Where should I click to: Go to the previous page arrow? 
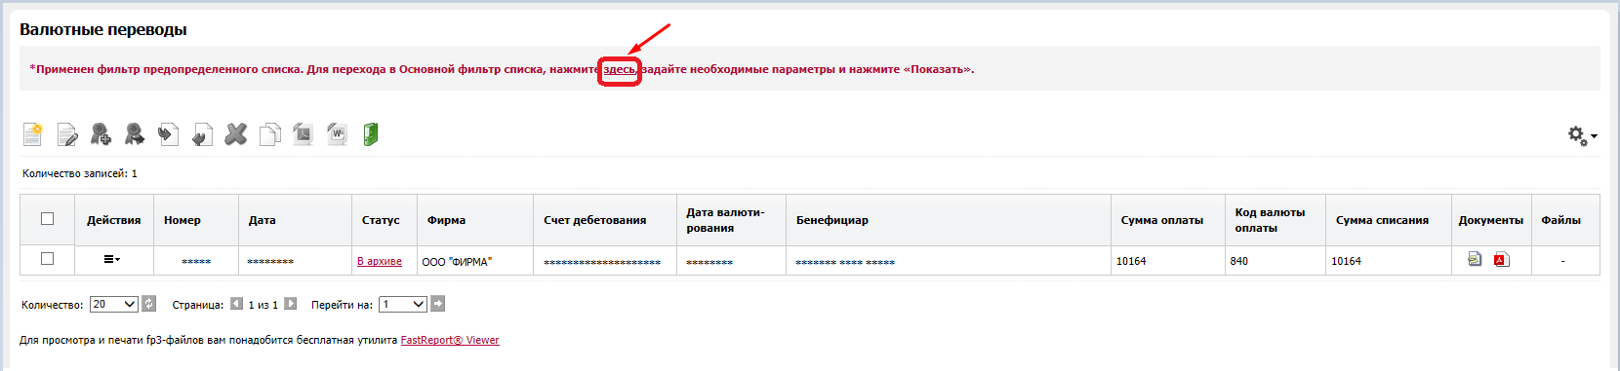[x=236, y=304]
